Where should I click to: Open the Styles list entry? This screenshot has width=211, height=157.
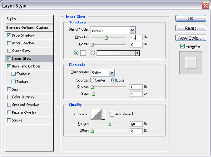pyautogui.click(x=29, y=19)
